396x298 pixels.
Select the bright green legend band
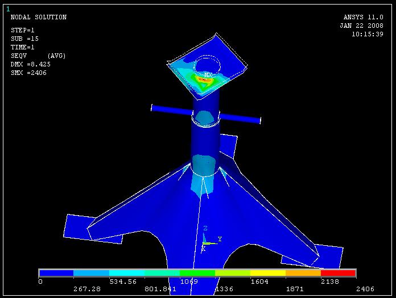[x=197, y=273]
